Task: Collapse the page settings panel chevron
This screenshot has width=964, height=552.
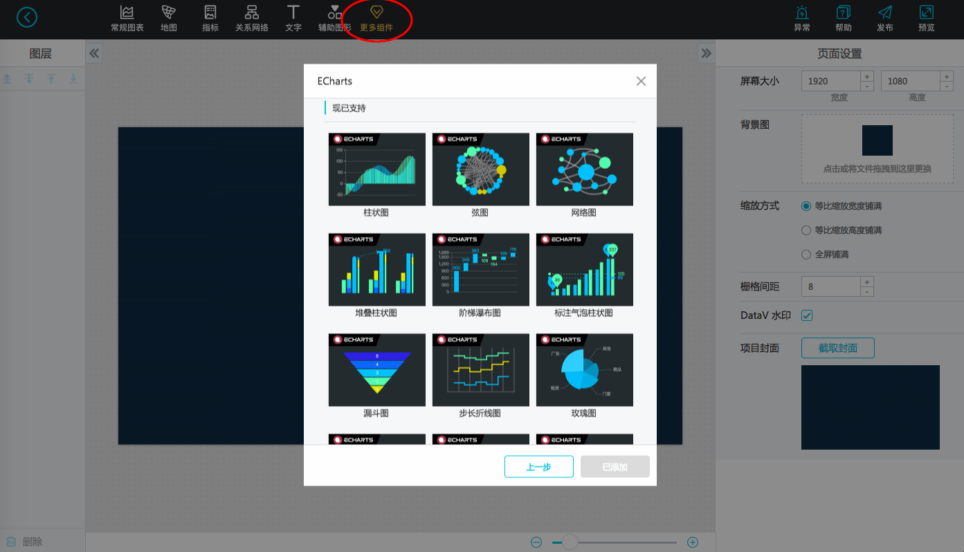Action: click(x=706, y=53)
